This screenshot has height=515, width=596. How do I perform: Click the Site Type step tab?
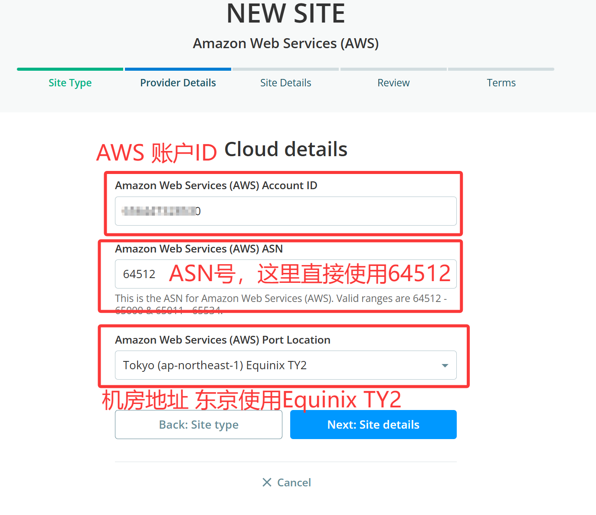click(70, 82)
